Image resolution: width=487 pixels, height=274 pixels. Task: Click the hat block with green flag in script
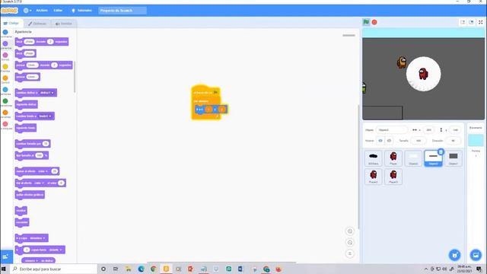click(205, 91)
